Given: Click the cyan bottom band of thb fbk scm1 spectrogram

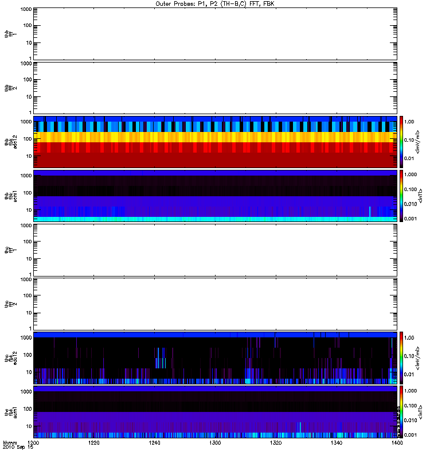Looking at the screenshot, I should coord(215,219).
